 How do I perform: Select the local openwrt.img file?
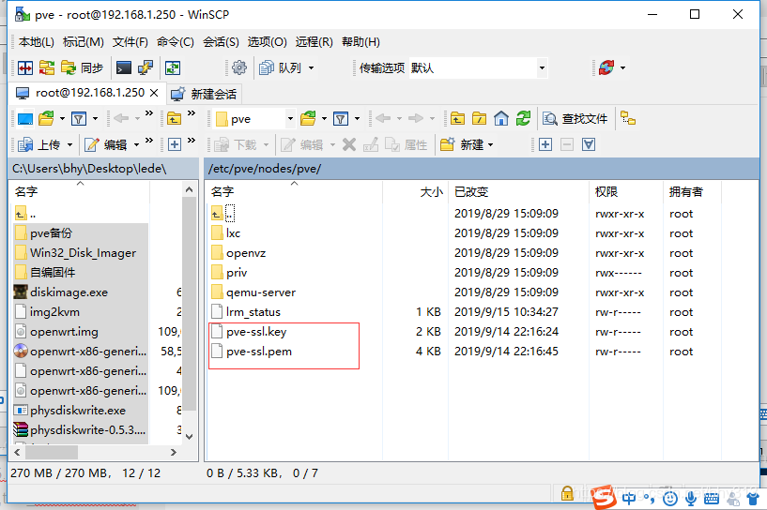tap(64, 332)
